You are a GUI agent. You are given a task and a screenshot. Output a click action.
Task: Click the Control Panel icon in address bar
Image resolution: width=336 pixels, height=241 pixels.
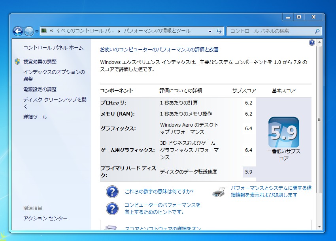coord(44,31)
